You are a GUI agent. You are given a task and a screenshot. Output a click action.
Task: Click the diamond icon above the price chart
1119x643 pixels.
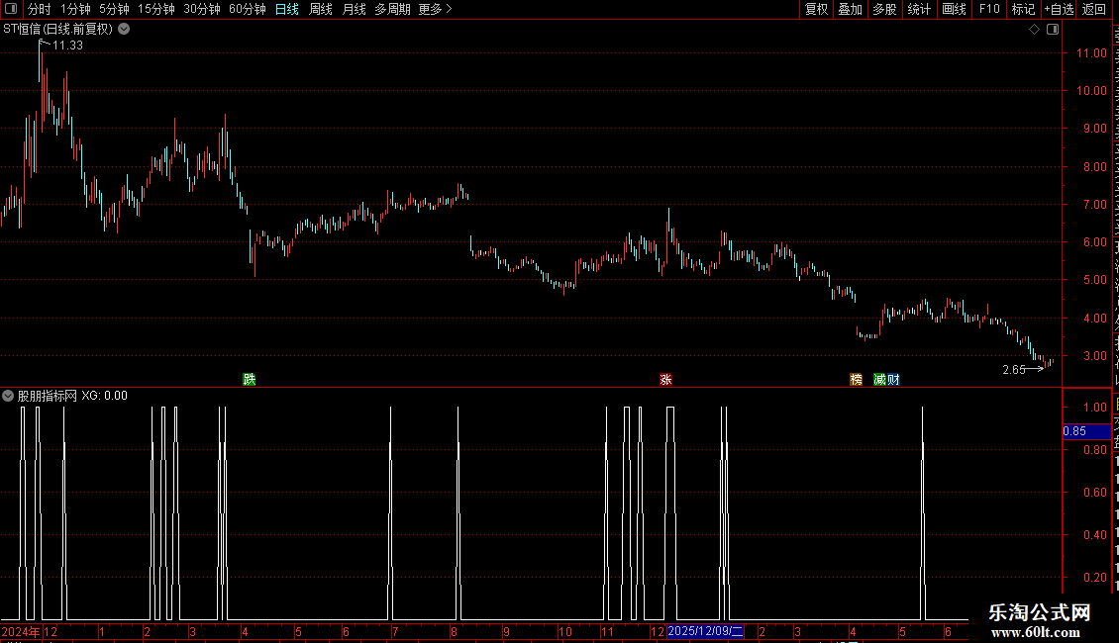1034,30
